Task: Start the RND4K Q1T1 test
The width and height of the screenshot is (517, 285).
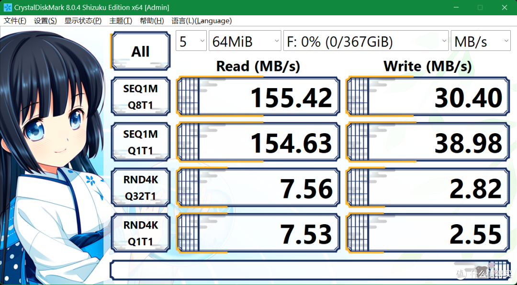Action: coord(141,233)
